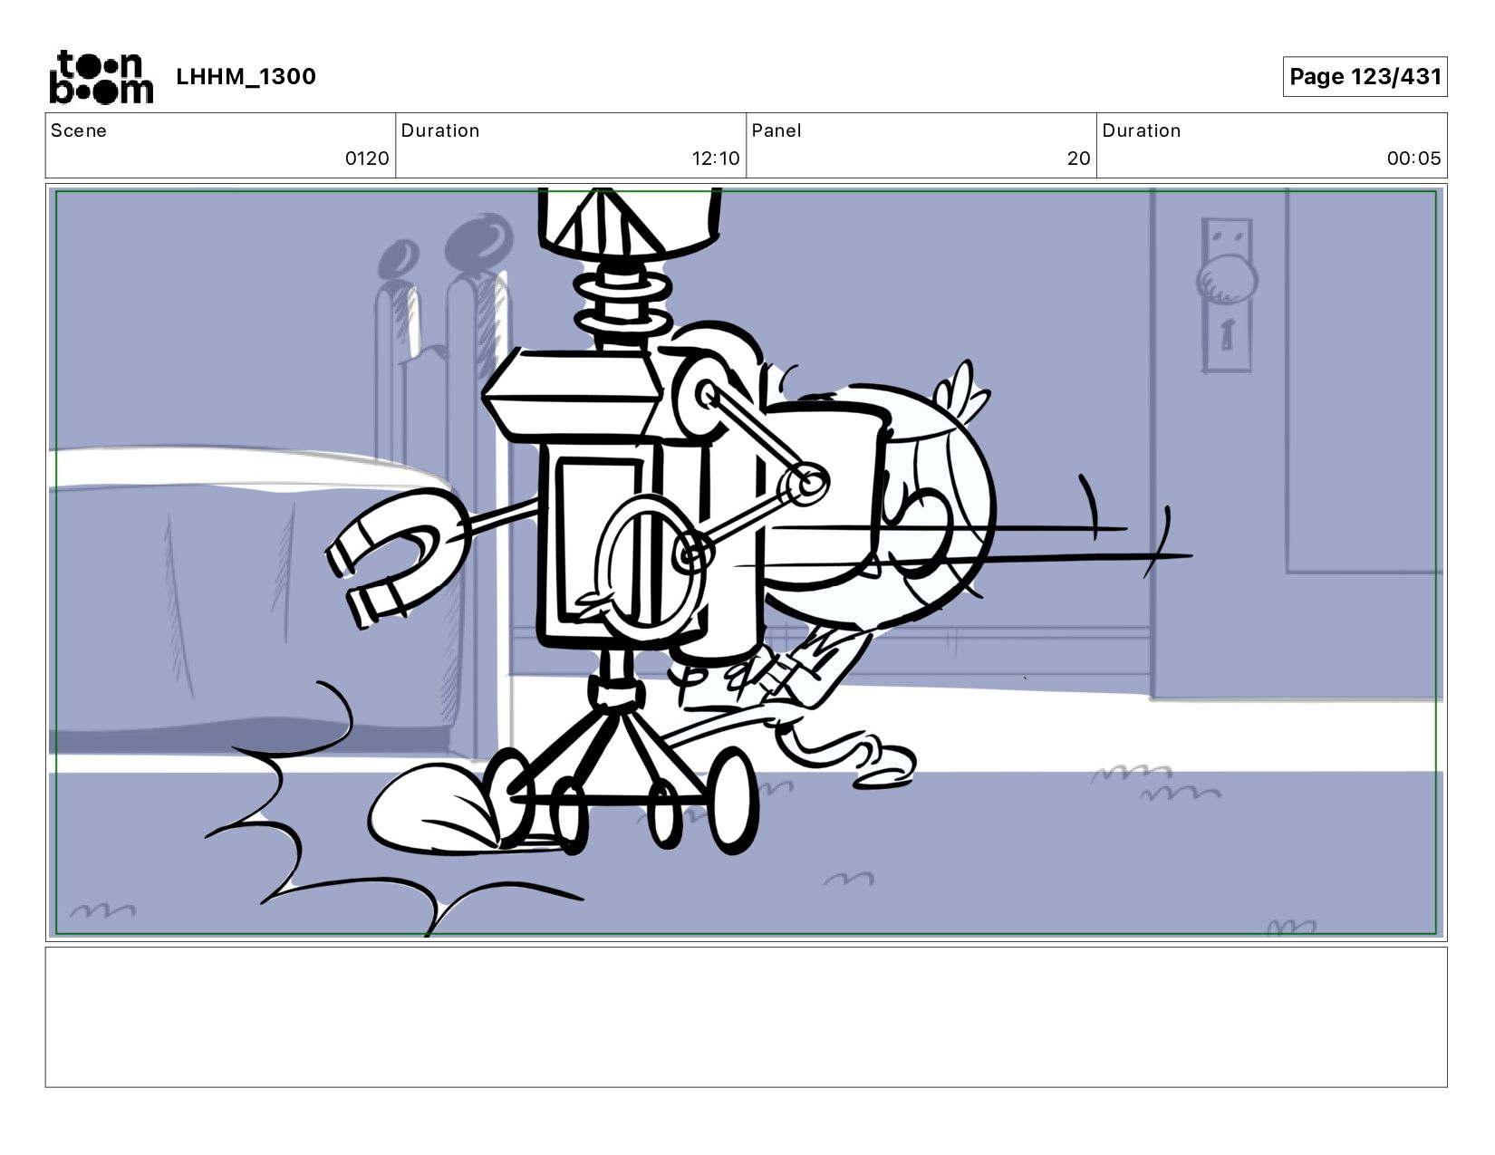The image size is (1495, 1155).
Task: Click the storyboard panel drawing
Action: [x=747, y=563]
